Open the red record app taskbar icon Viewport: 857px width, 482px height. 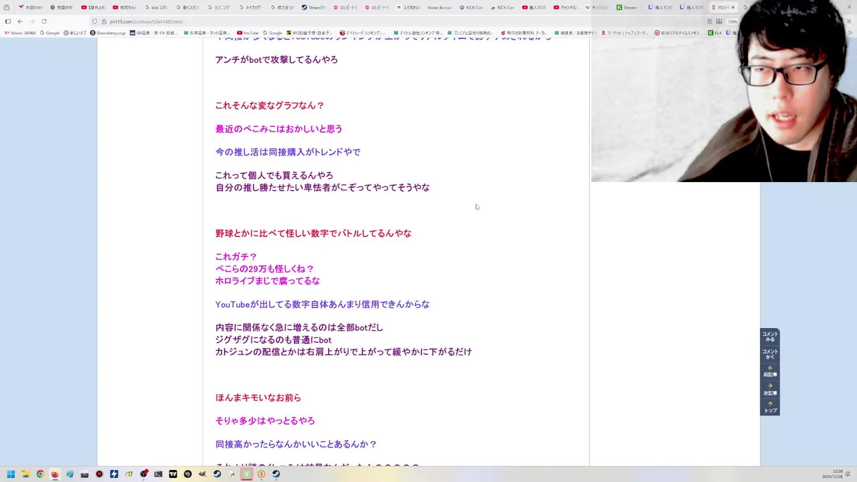99,474
